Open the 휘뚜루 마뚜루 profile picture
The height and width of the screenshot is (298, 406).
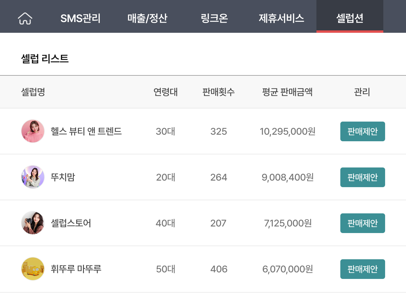(33, 269)
